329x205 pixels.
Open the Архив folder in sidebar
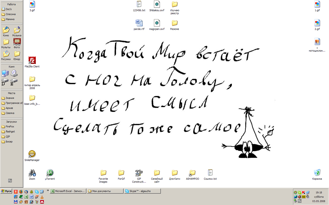(10, 108)
